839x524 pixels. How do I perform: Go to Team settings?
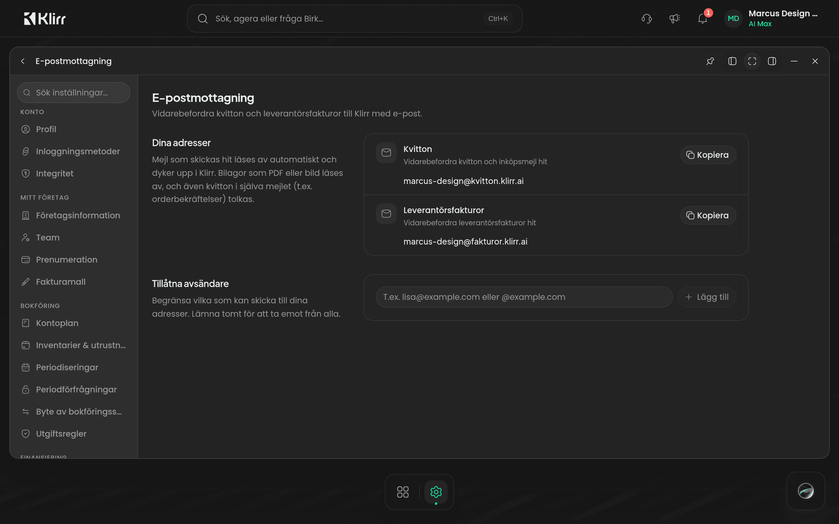coord(73,238)
